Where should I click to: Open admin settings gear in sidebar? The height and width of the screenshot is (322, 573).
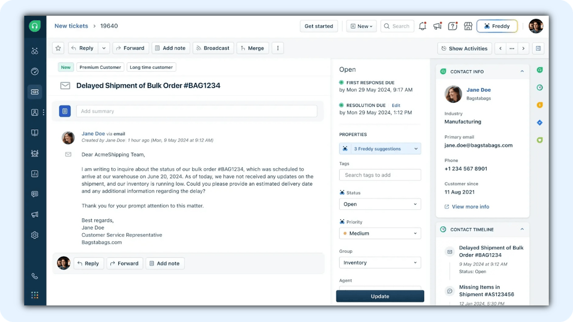(x=35, y=235)
